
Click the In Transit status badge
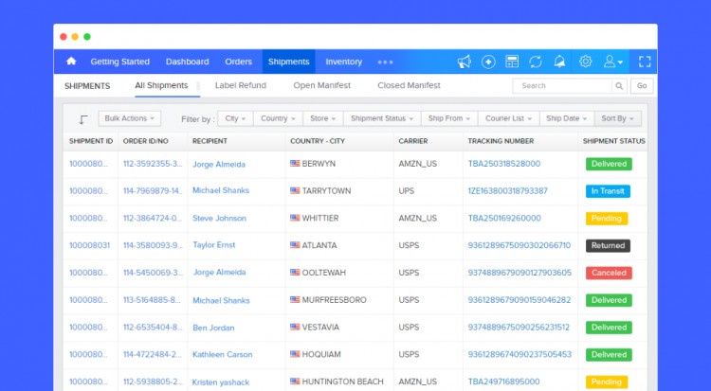(608, 191)
